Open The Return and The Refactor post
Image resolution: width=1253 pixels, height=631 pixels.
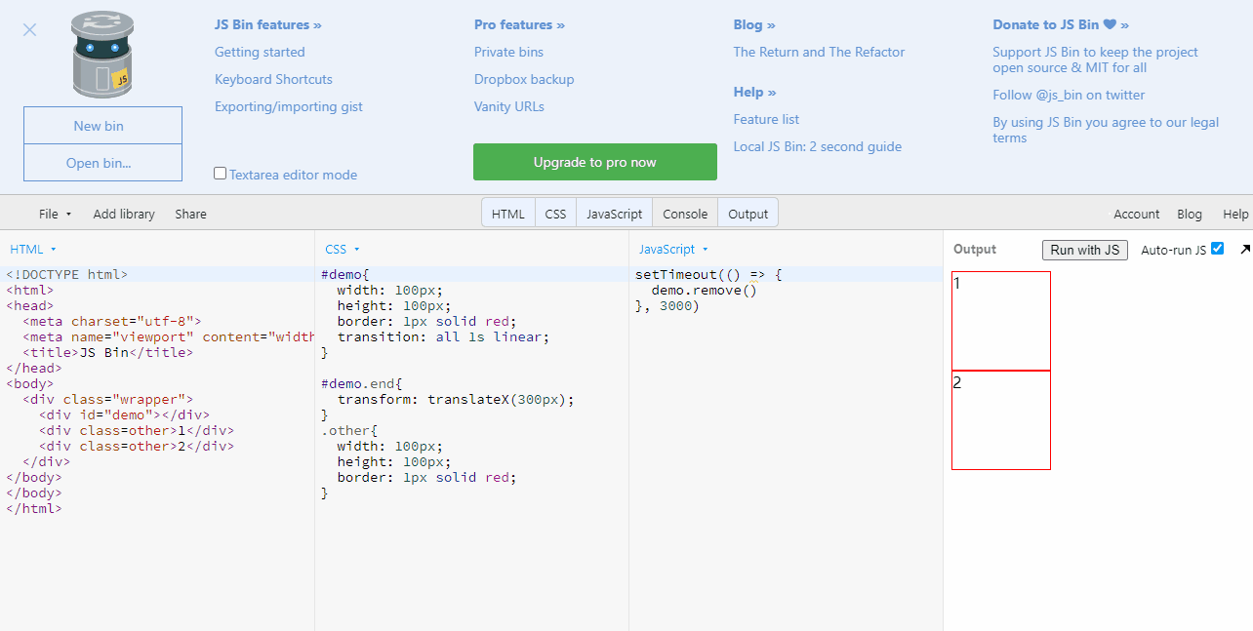[819, 52]
